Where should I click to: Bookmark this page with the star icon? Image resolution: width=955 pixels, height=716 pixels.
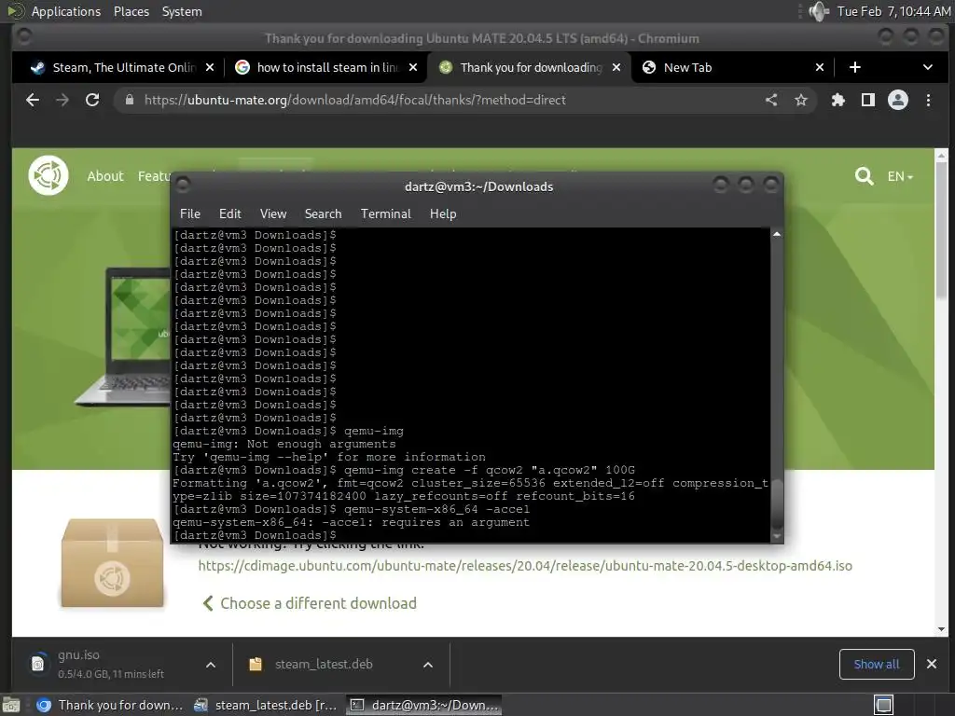[801, 100]
